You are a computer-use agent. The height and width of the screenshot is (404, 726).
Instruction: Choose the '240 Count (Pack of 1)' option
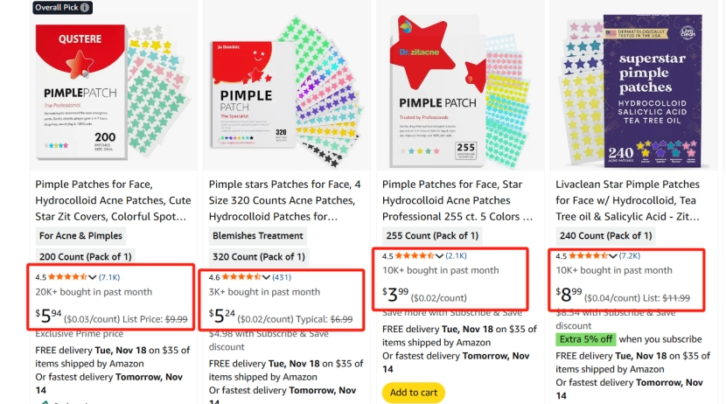pyautogui.click(x=604, y=236)
